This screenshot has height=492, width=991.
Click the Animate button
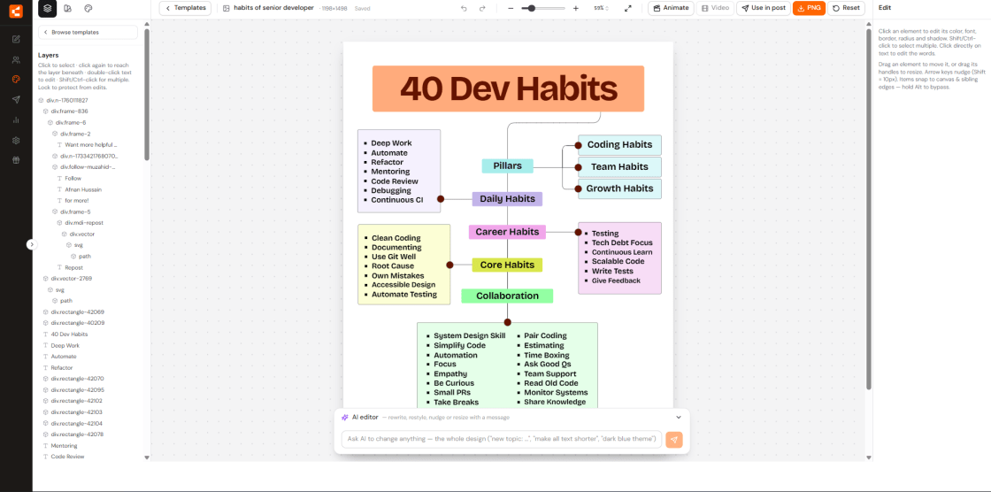click(x=671, y=8)
